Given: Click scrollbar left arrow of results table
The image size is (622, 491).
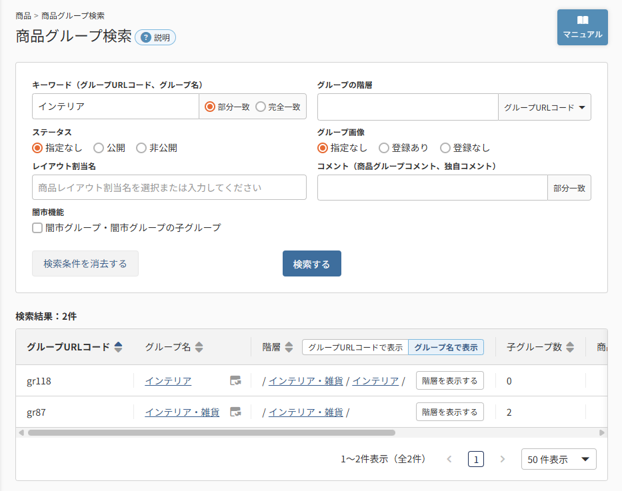Looking at the screenshot, I should tap(21, 432).
